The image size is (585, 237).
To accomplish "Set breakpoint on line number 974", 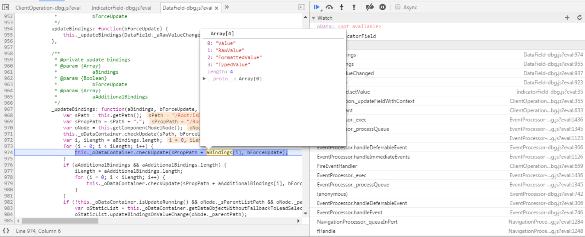I will coord(8,152).
